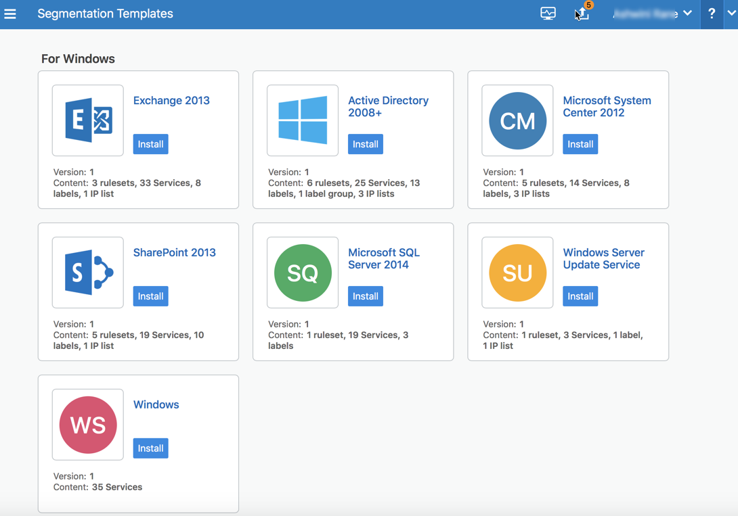Click the blurred user name in header
Viewport: 738px width, 516px height.
[x=645, y=14]
